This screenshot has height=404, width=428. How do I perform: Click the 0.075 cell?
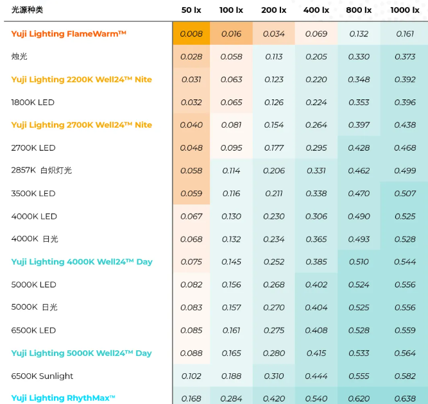(191, 262)
